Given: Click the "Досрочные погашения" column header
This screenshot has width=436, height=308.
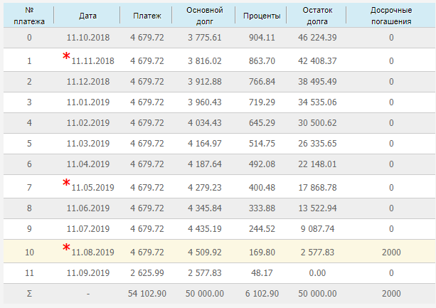Looking at the screenshot, I should click(390, 16).
